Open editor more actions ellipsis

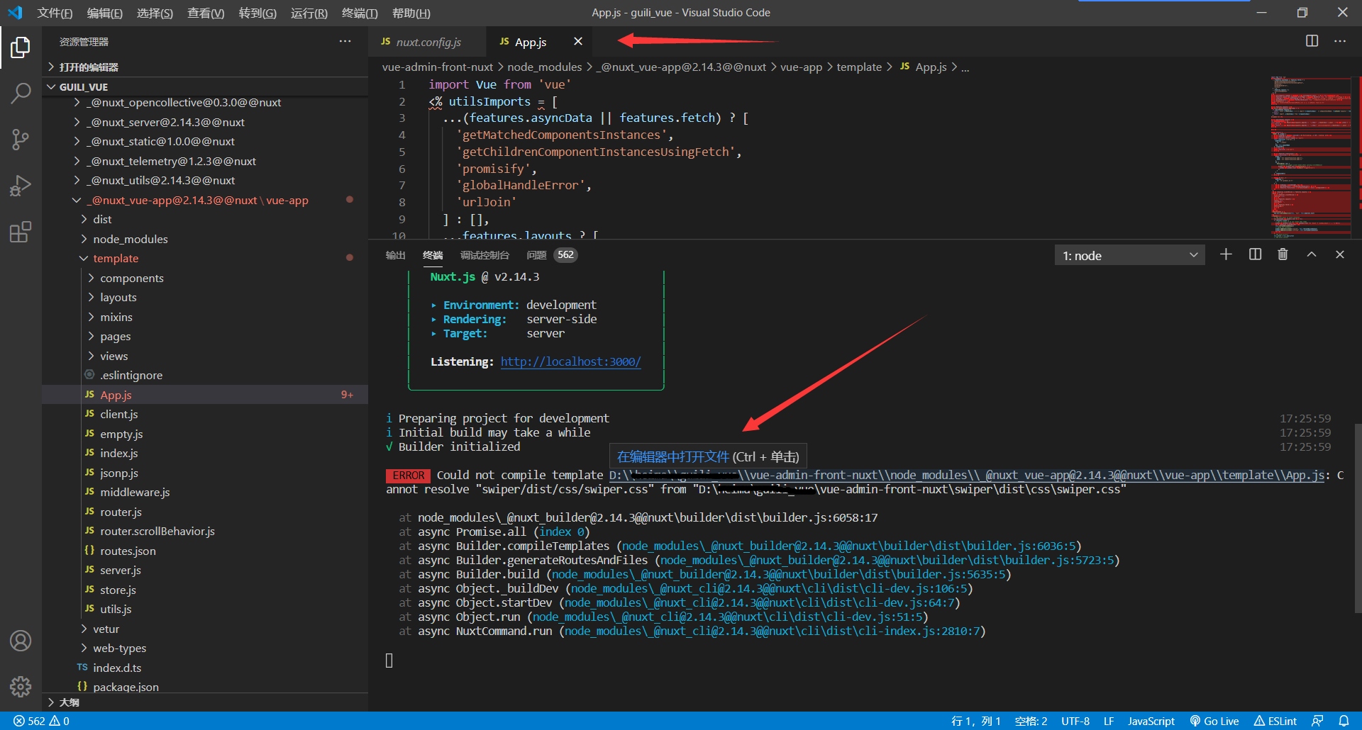(x=1340, y=41)
